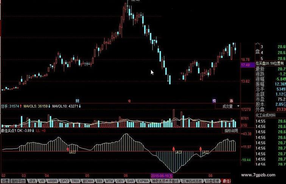Select the red 最佳 indicator tab

click(227, 181)
